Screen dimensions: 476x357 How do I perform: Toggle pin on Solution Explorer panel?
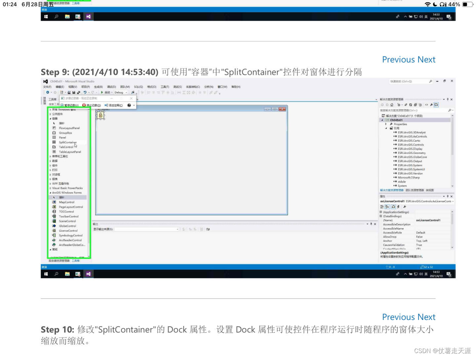point(448,99)
